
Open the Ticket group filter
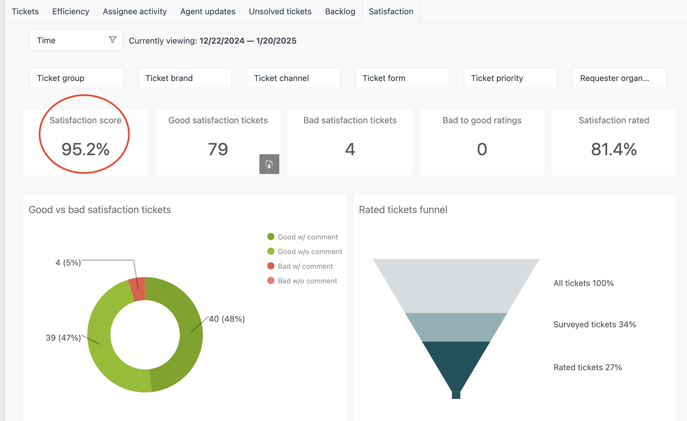click(76, 78)
